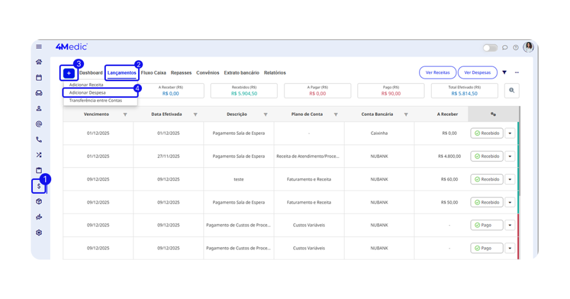Switch to the Fluxo Caixa tab
Image resolution: width=570 pixels, height=299 pixels.
tap(154, 73)
